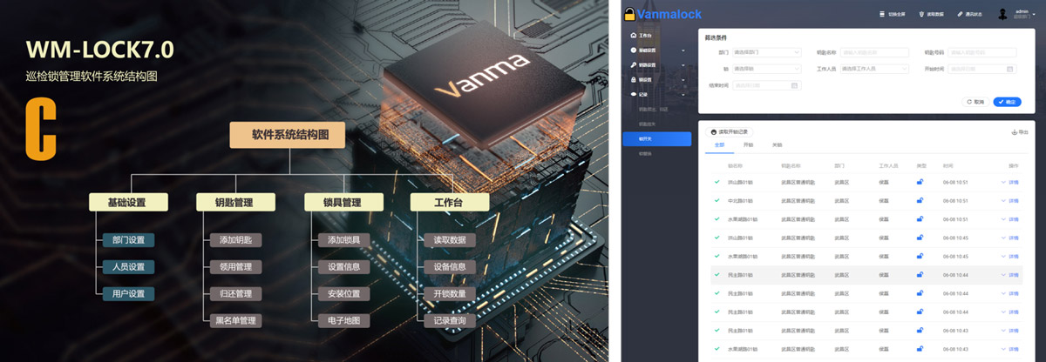Viewport: 1046px width, 362px height.
Task: Click the blue 确定 confirm button
Action: point(1007,102)
